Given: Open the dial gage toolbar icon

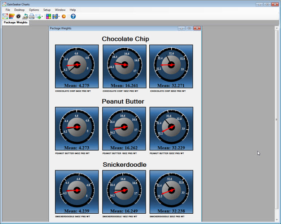Looking at the screenshot, I should pyautogui.click(x=18, y=17).
